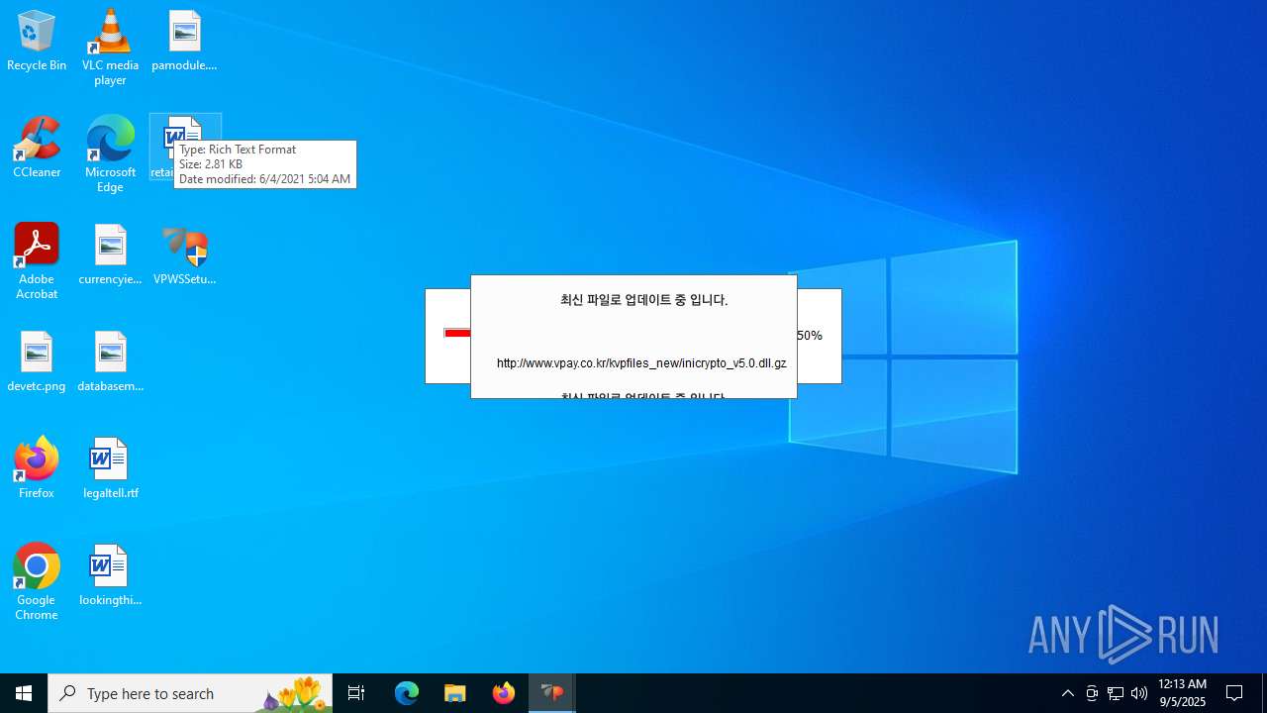The image size is (1267, 713).
Task: Select the databasem image file icon
Action: point(110,361)
